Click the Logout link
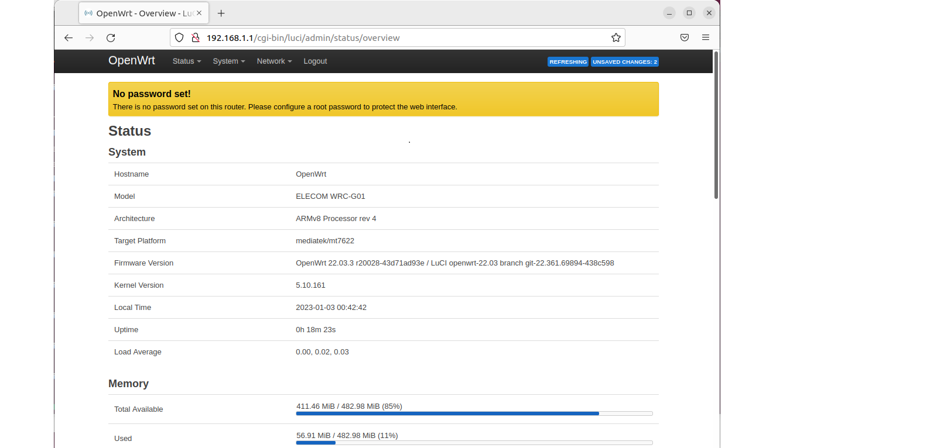This screenshot has width=937, height=448. [315, 61]
